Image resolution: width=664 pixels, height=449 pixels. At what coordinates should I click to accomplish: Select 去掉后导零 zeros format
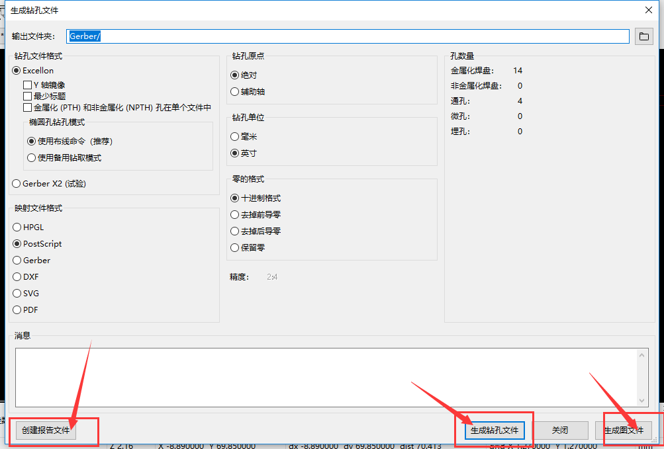pyautogui.click(x=256, y=231)
